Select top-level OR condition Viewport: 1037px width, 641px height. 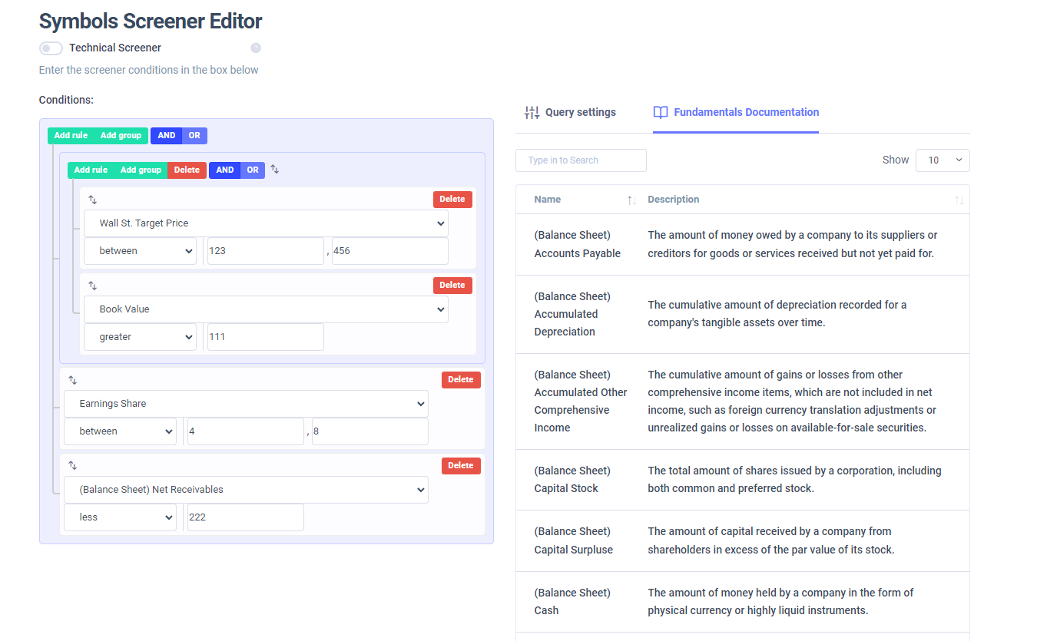tap(194, 136)
